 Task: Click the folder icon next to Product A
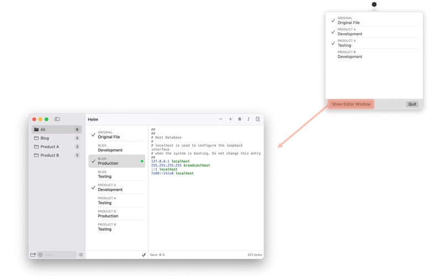(x=36, y=147)
